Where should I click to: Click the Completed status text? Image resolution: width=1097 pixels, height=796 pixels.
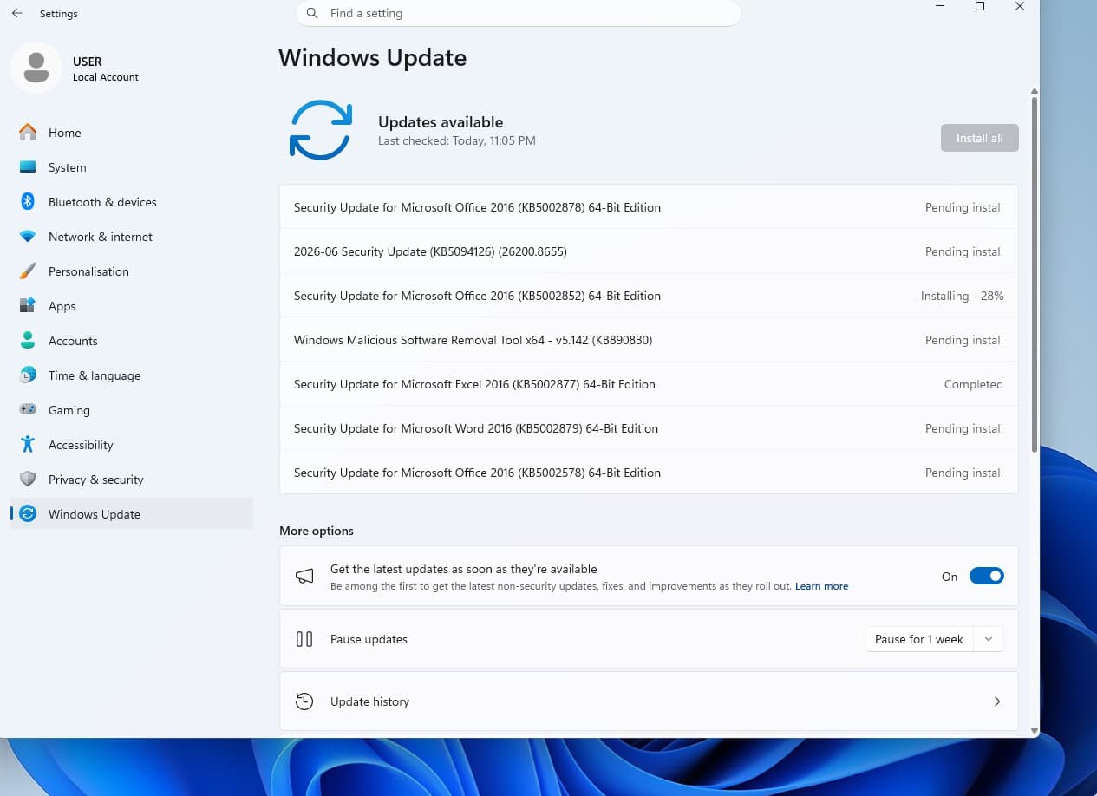973,384
